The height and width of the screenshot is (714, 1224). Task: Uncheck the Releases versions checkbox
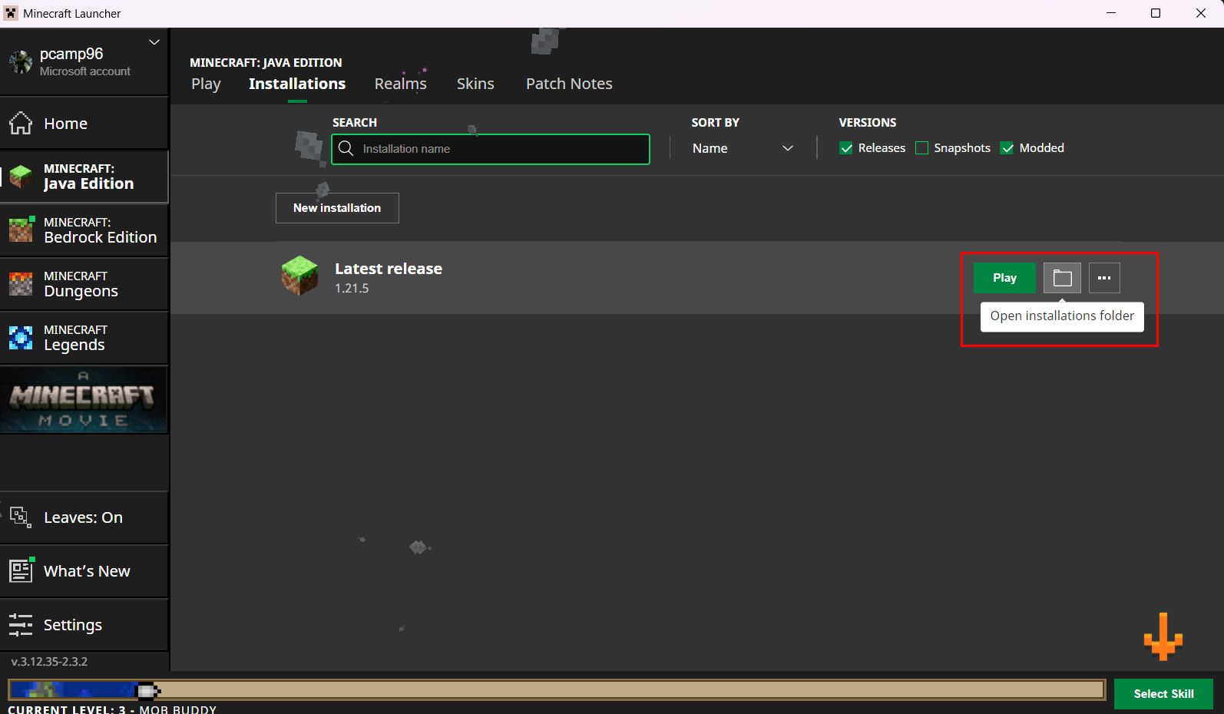pos(846,148)
